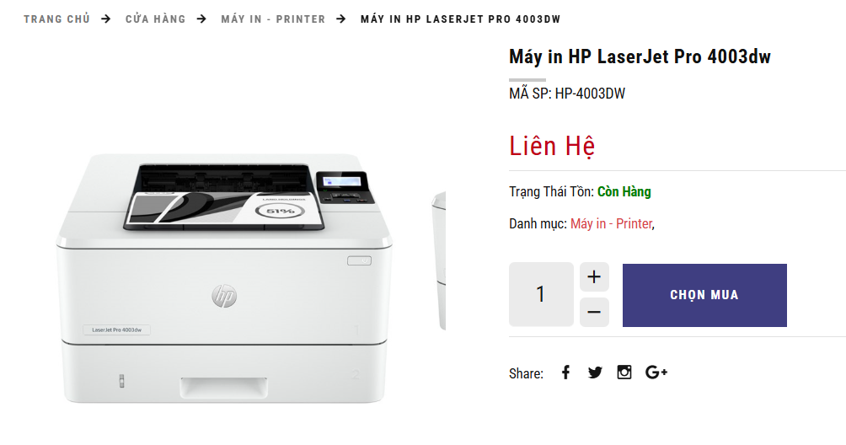Go to TRANG CHỦ breadcrumb
The image size is (846, 445).
tap(56, 19)
